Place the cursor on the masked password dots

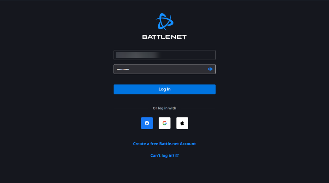[123, 69]
